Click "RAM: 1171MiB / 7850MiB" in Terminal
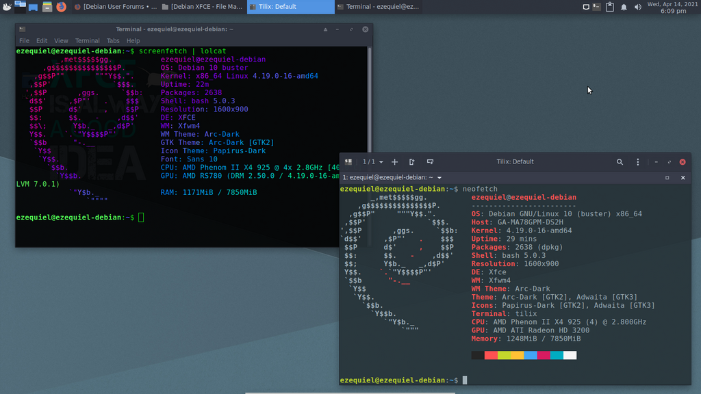Image resolution: width=701 pixels, height=394 pixels. [209, 192]
